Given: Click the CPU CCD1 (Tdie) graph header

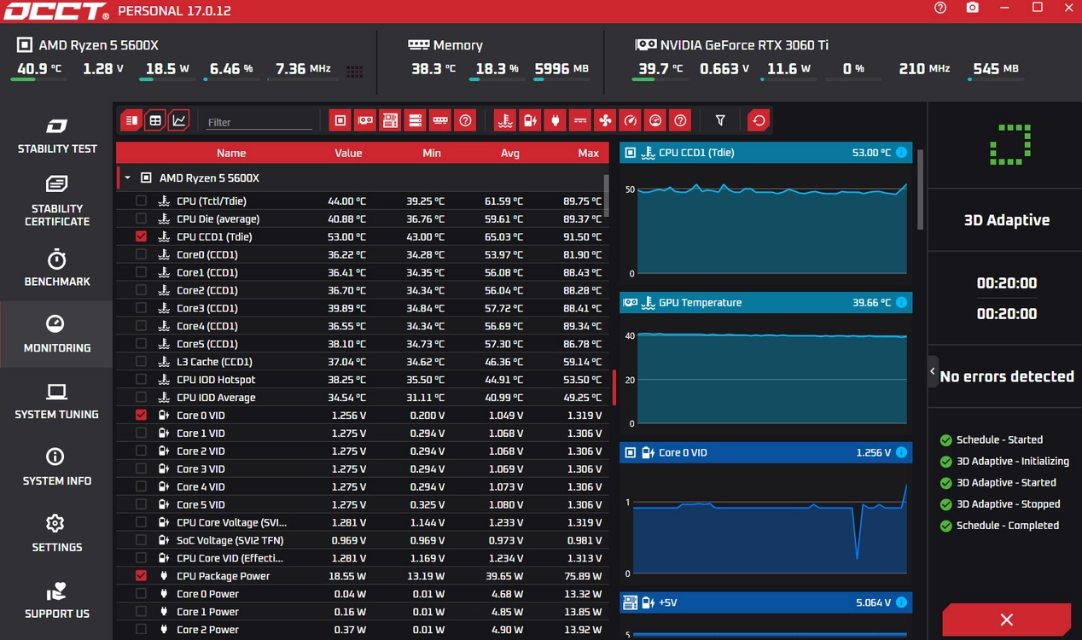Looking at the screenshot, I should pos(765,153).
